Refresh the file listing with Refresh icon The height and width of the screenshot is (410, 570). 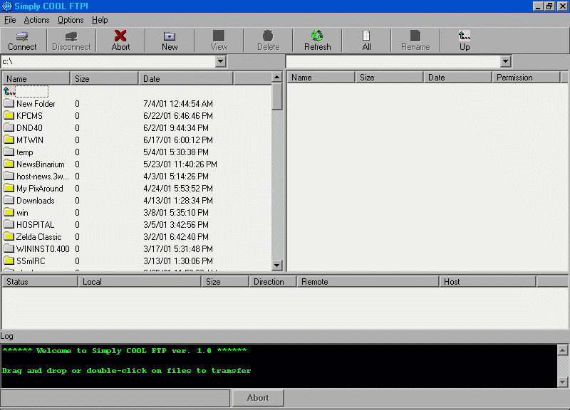[317, 36]
